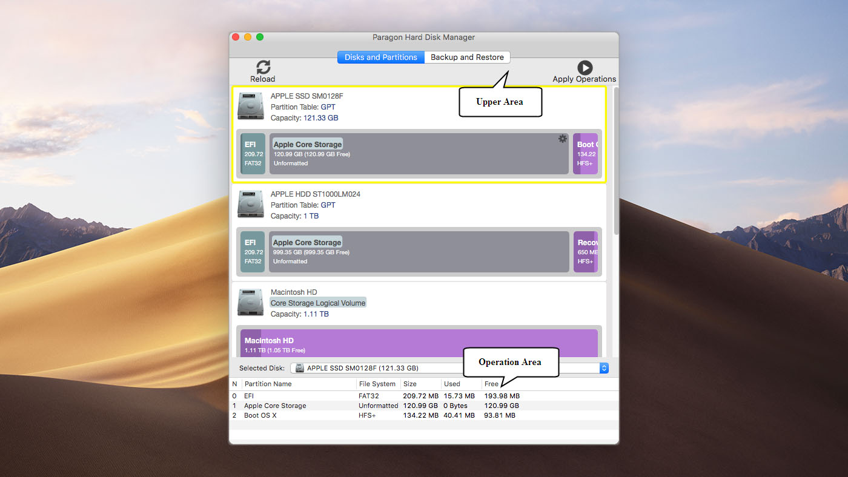Open the Selected Disk dropdown
Image resolution: width=848 pixels, height=477 pixels.
click(449, 368)
